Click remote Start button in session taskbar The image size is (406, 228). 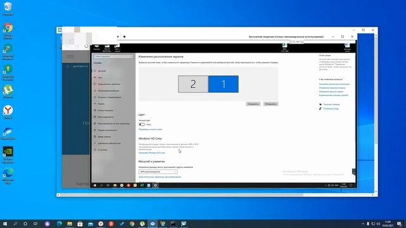95,186
